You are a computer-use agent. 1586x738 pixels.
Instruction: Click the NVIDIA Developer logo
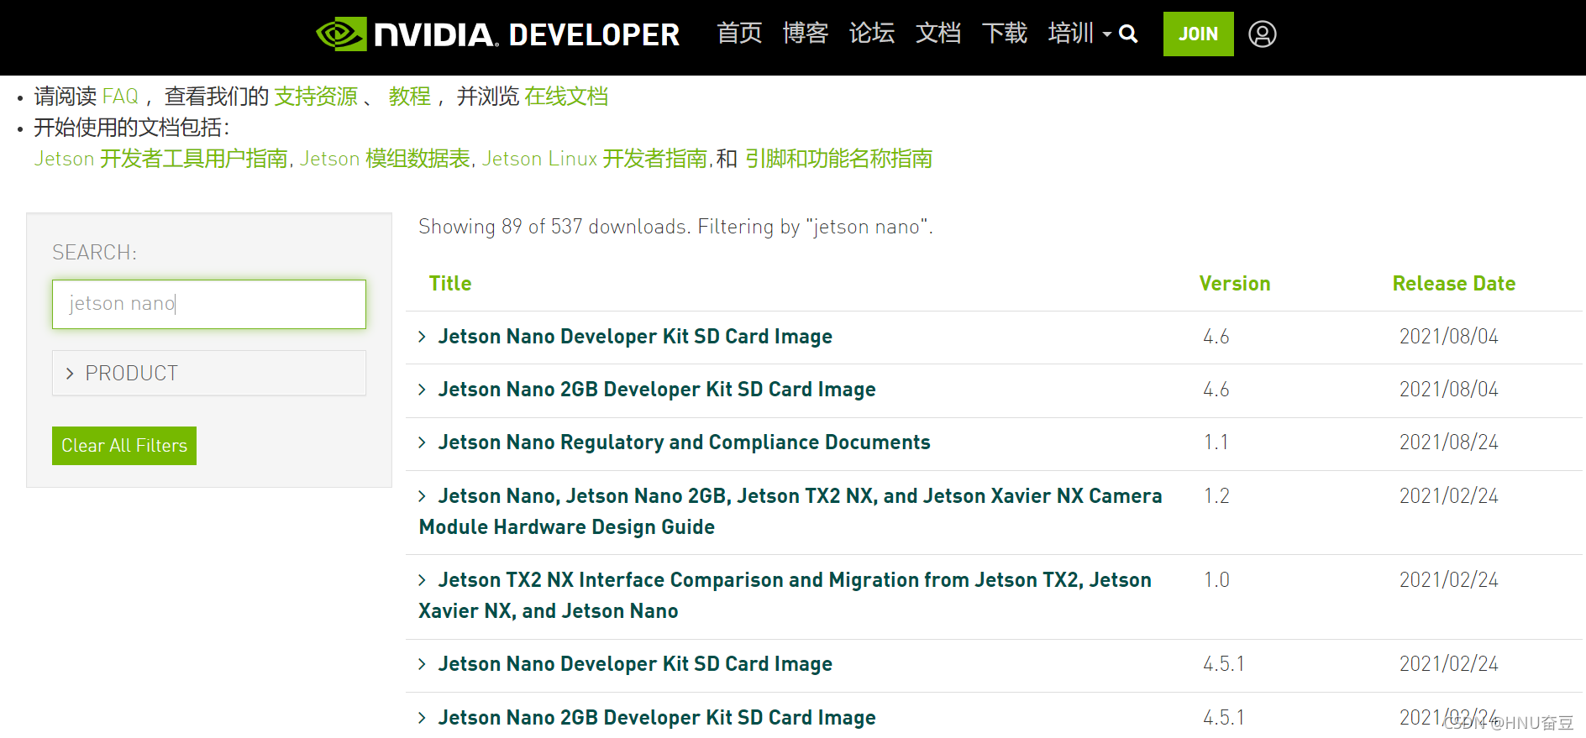tap(497, 34)
